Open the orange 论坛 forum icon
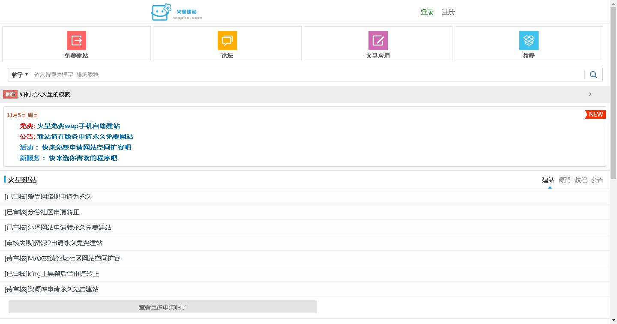The width and height of the screenshot is (617, 324). (x=227, y=41)
